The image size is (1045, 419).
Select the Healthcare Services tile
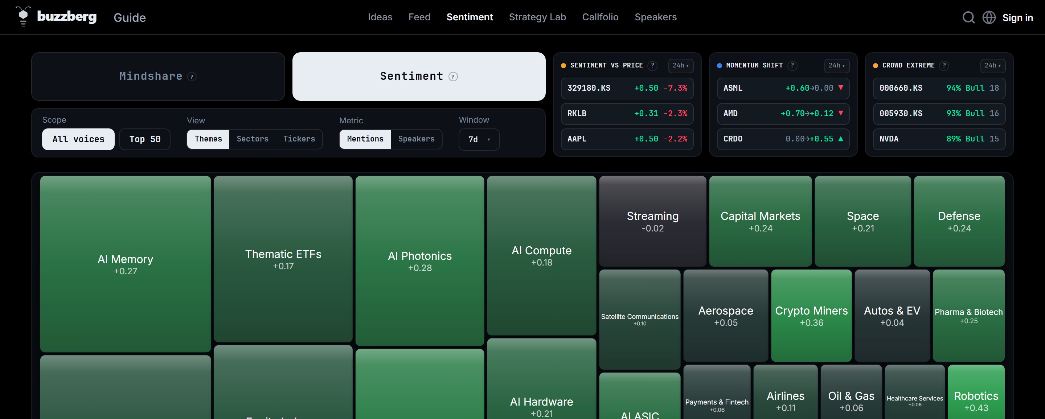click(915, 393)
